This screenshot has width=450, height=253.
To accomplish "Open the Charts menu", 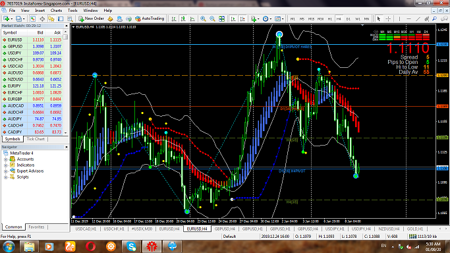I will tap(56, 11).
